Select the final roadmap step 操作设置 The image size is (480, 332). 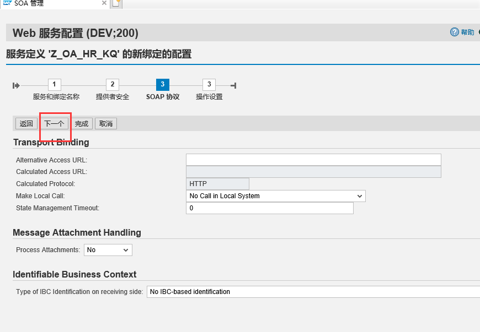pos(209,85)
